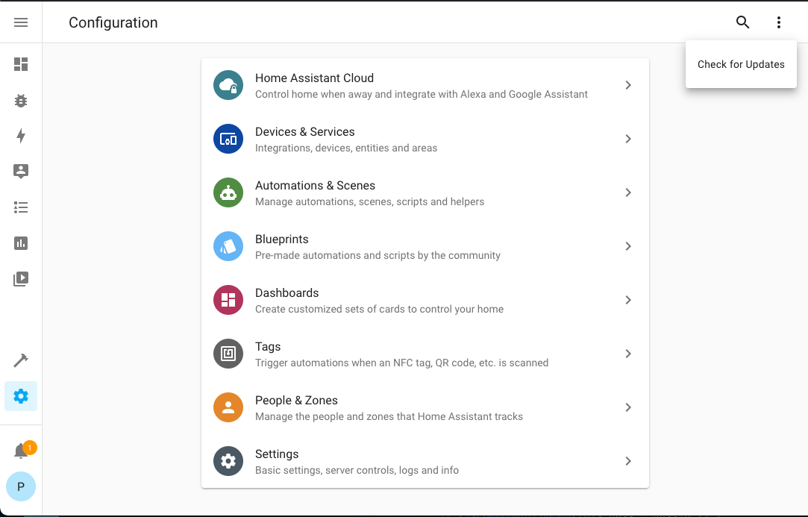Click 'Create customized sets of cards' text
The image size is (808, 517).
point(379,310)
